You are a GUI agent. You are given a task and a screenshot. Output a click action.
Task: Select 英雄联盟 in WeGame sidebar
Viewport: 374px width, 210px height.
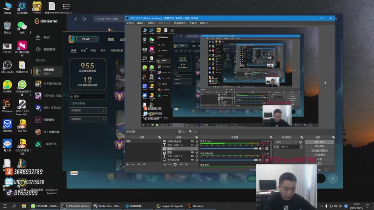click(47, 71)
